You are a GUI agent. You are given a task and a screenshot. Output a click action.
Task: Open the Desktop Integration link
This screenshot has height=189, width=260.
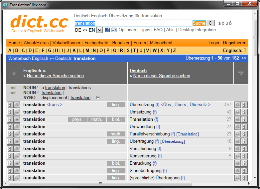click(197, 30)
